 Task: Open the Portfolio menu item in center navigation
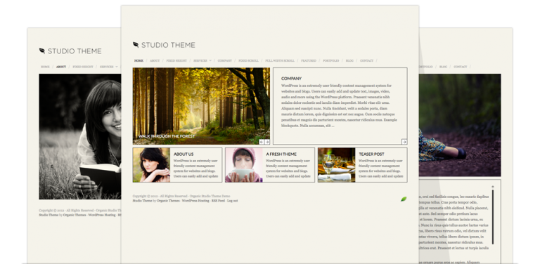pos(331,60)
